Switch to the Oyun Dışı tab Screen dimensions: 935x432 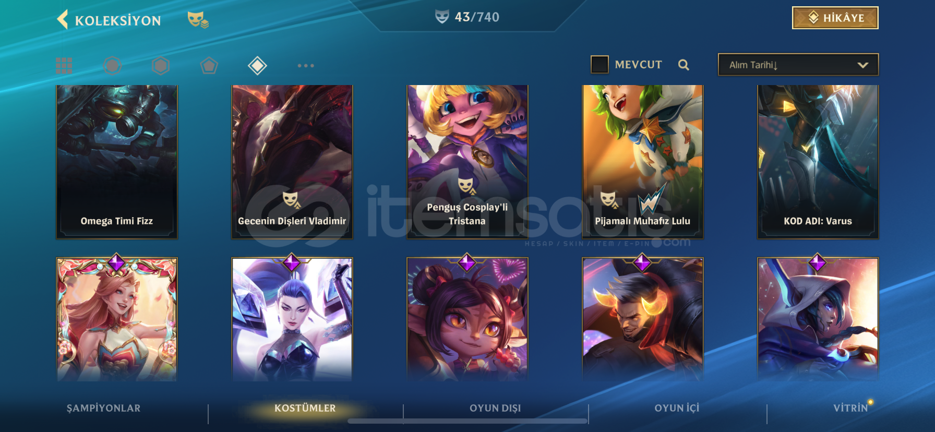coord(495,408)
